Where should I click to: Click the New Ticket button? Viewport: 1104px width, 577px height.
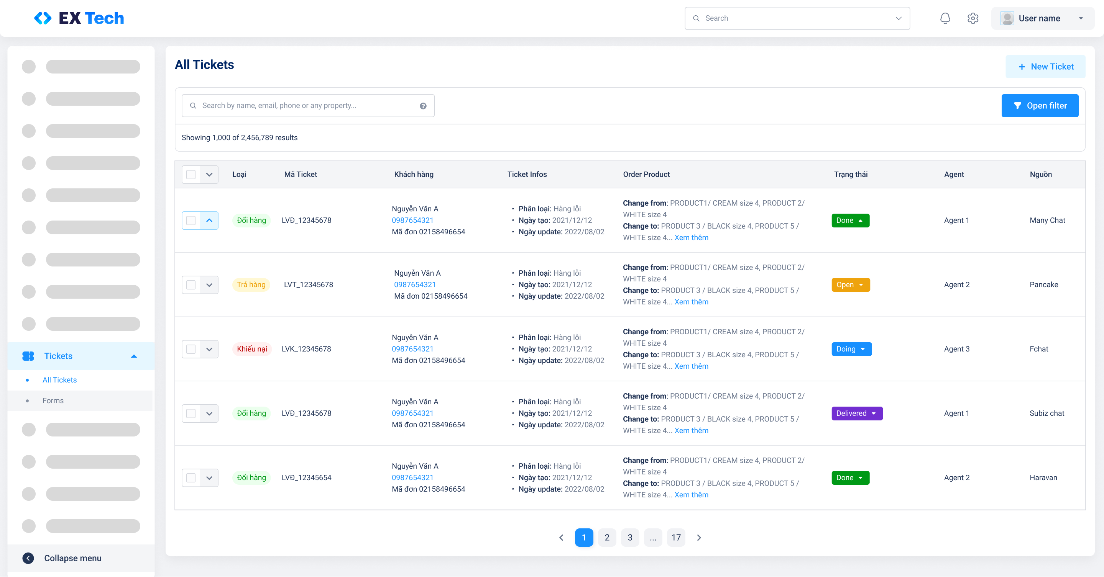tap(1045, 67)
